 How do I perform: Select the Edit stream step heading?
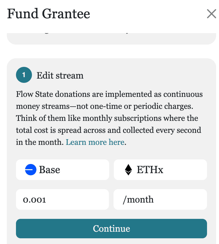point(60,75)
